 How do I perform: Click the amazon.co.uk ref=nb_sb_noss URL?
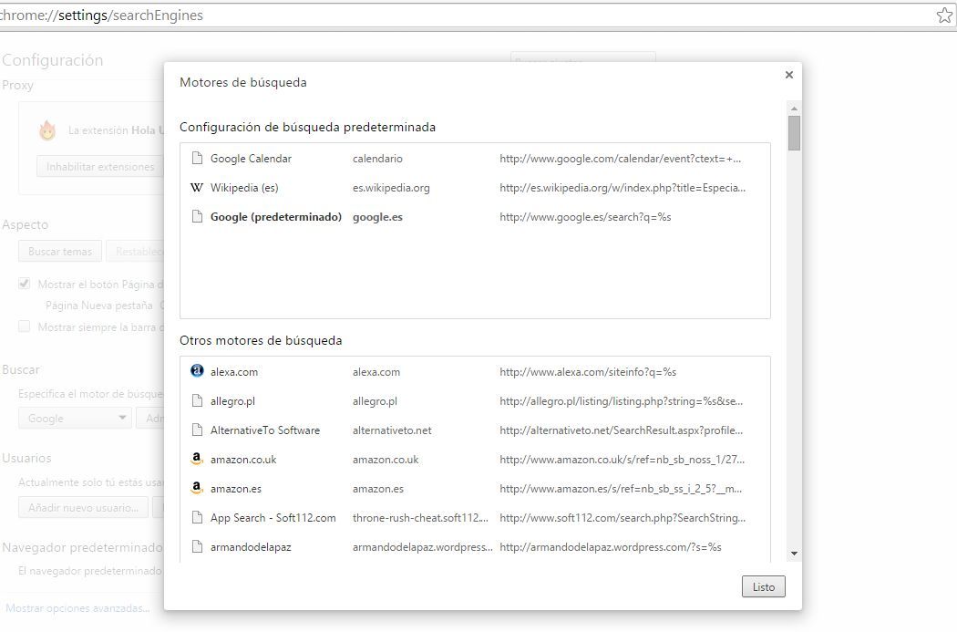(x=622, y=460)
